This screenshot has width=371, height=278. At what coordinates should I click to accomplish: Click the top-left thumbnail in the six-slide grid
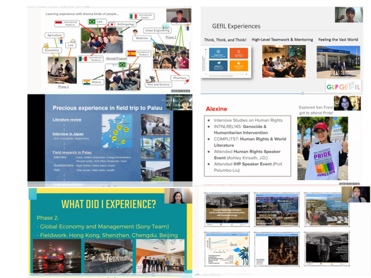(x=227, y=210)
